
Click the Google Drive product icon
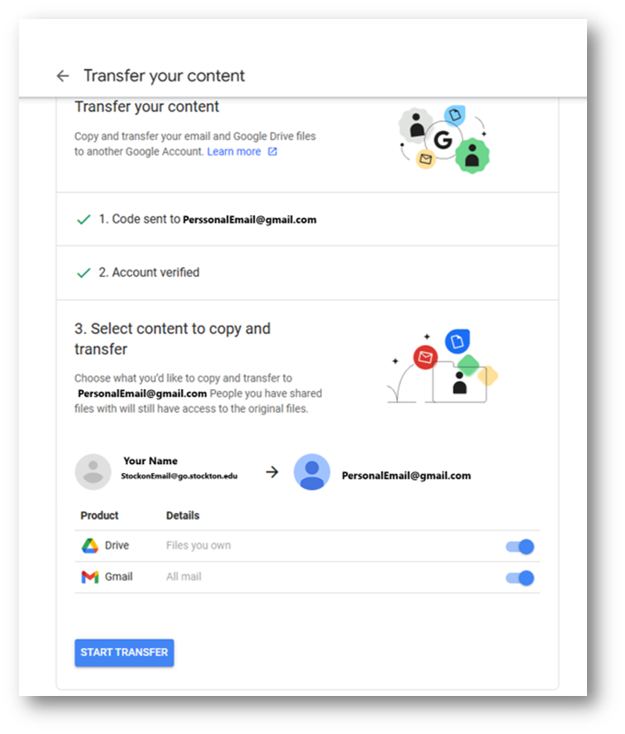coord(90,546)
